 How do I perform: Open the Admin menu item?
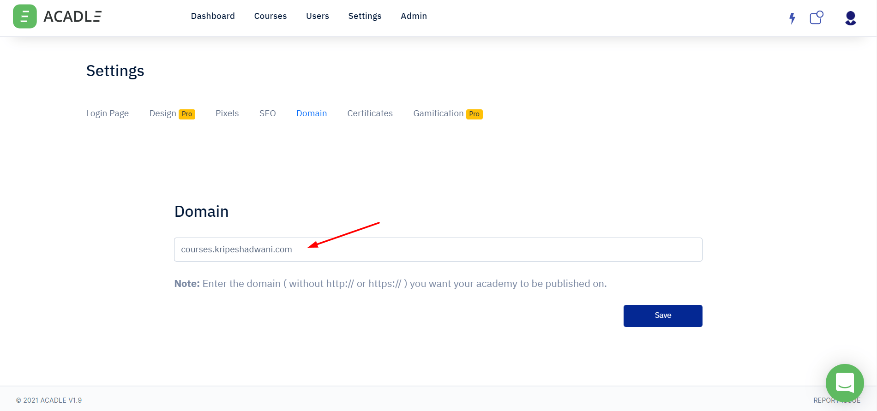pyautogui.click(x=414, y=16)
